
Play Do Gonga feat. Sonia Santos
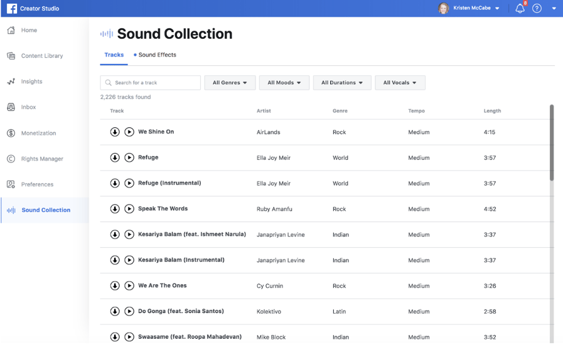tap(129, 311)
